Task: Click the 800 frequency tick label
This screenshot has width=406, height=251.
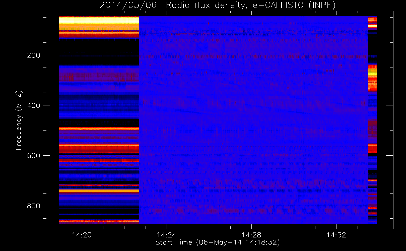Action: point(34,206)
